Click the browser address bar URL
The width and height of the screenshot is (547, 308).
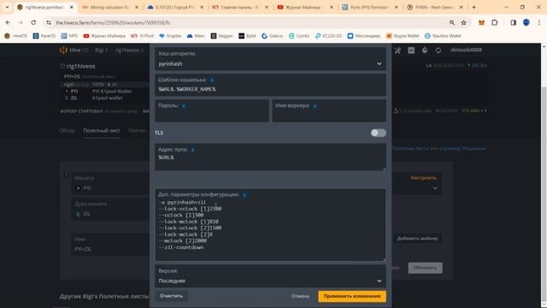pos(113,22)
